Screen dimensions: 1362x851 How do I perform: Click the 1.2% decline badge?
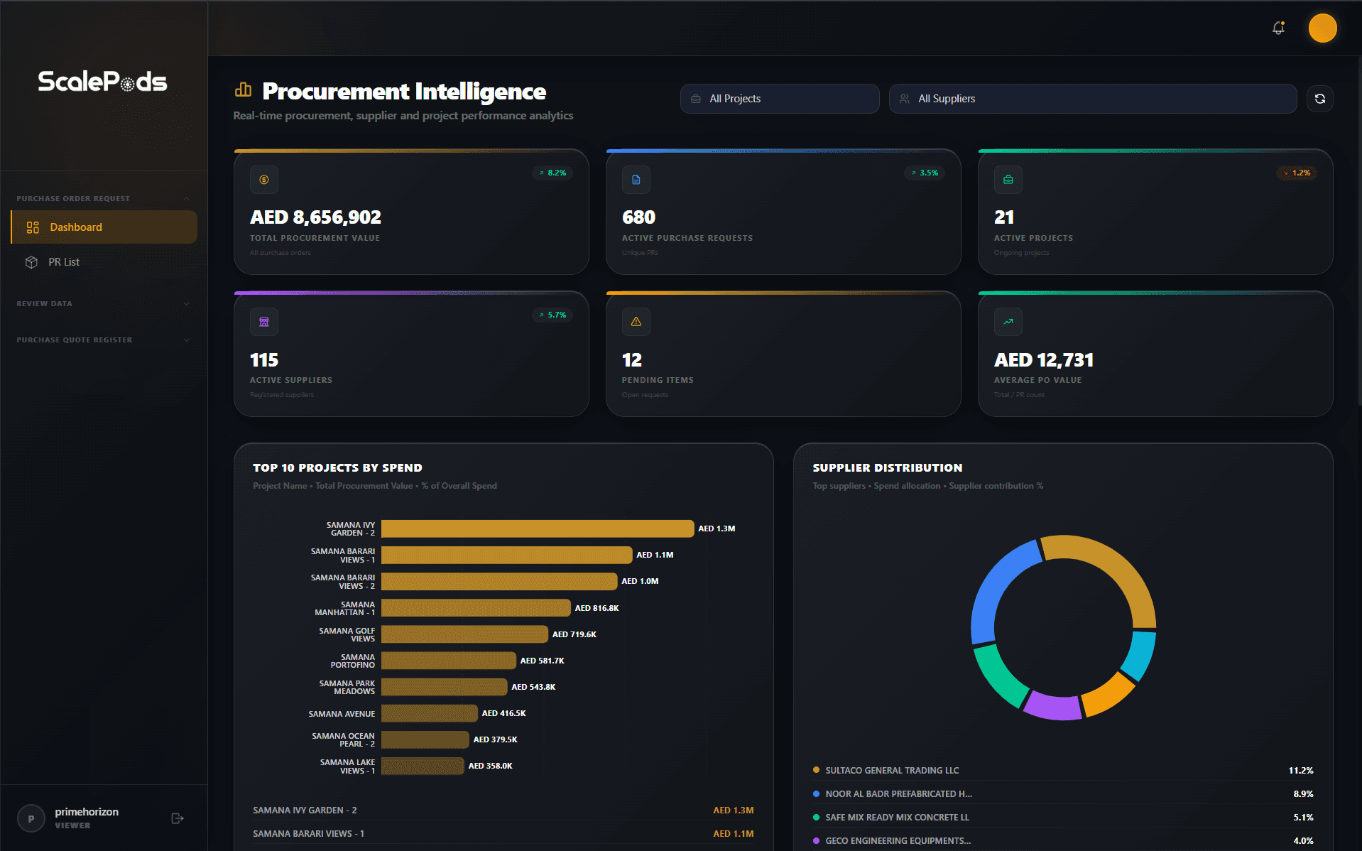1297,173
